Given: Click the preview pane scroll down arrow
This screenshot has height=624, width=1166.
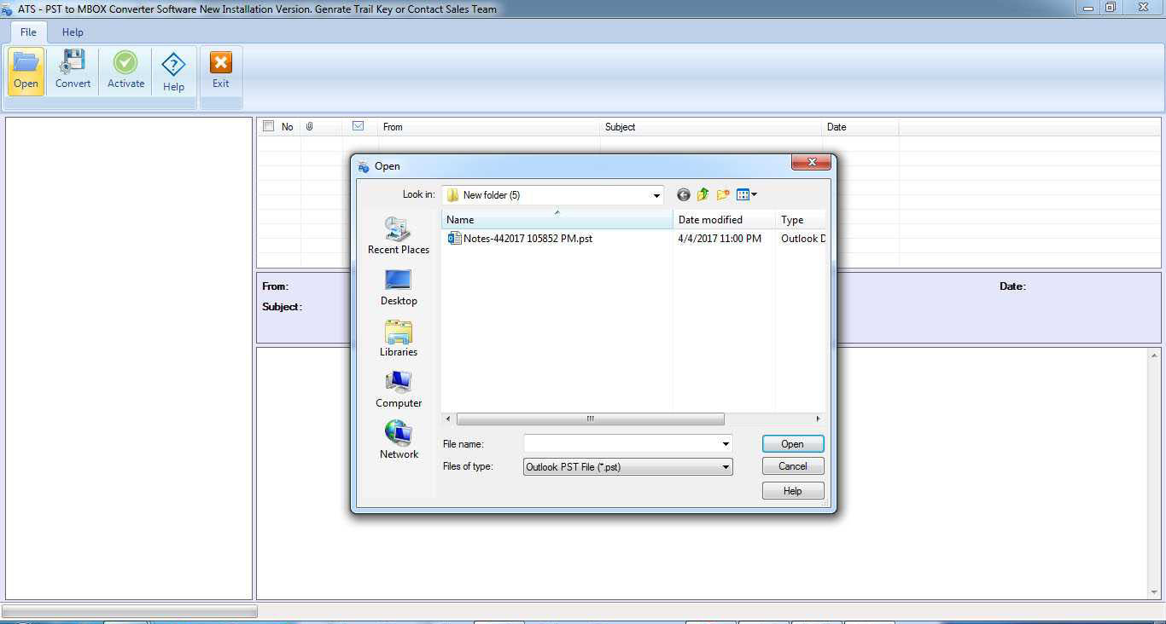Looking at the screenshot, I should click(x=1155, y=592).
